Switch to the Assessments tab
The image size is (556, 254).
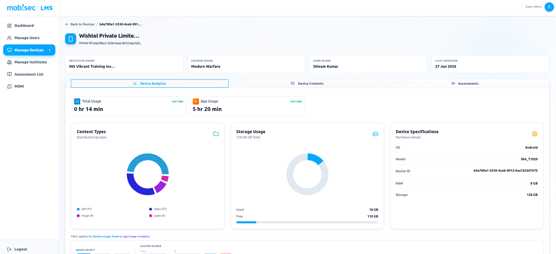click(x=465, y=83)
